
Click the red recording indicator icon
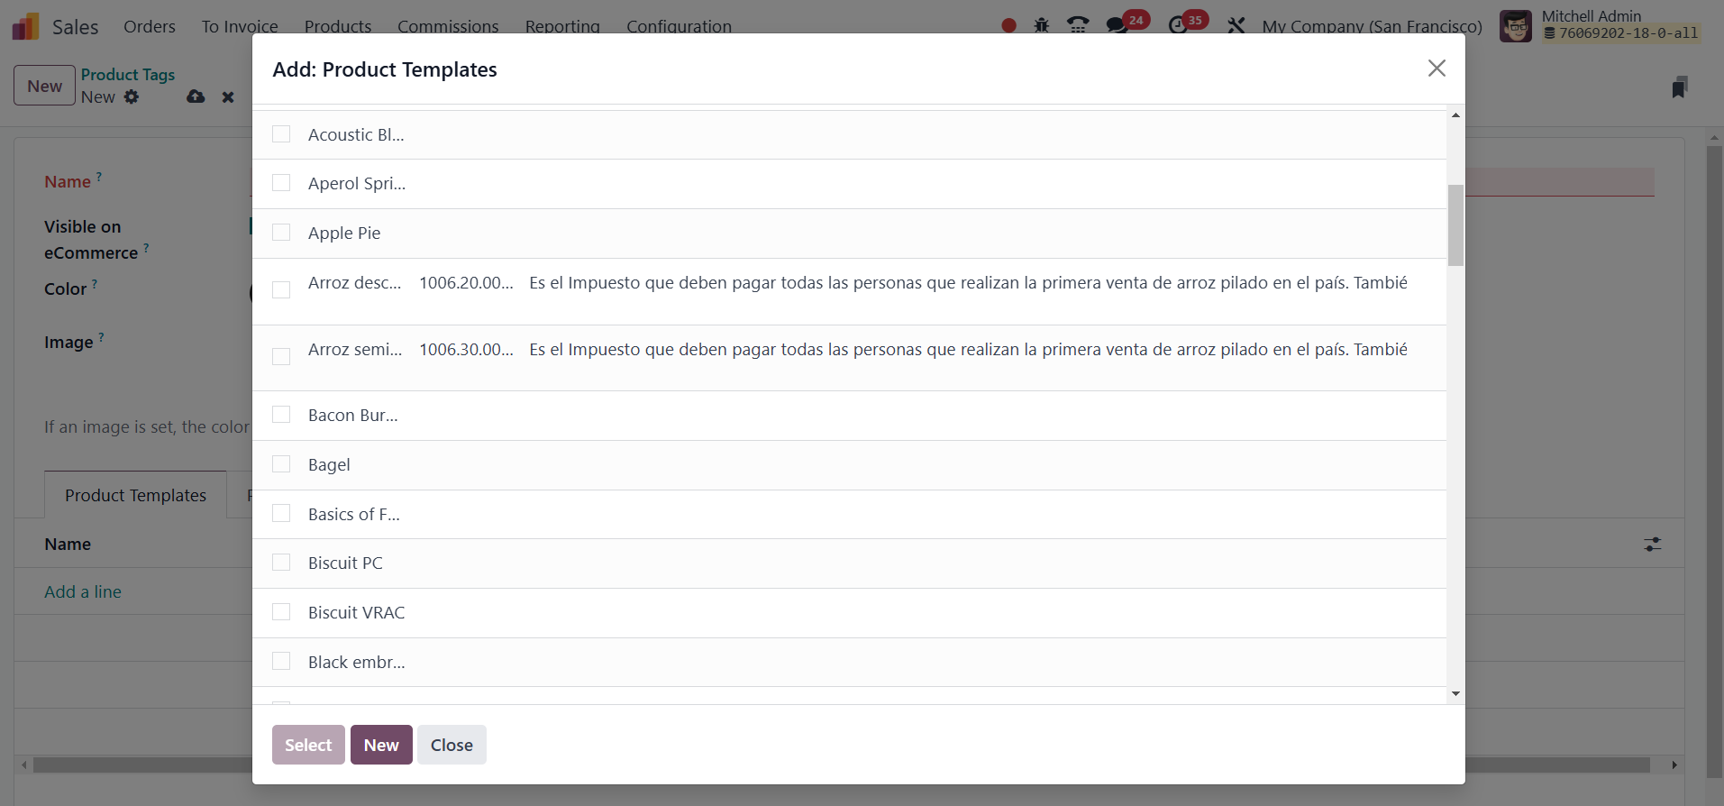[1008, 25]
